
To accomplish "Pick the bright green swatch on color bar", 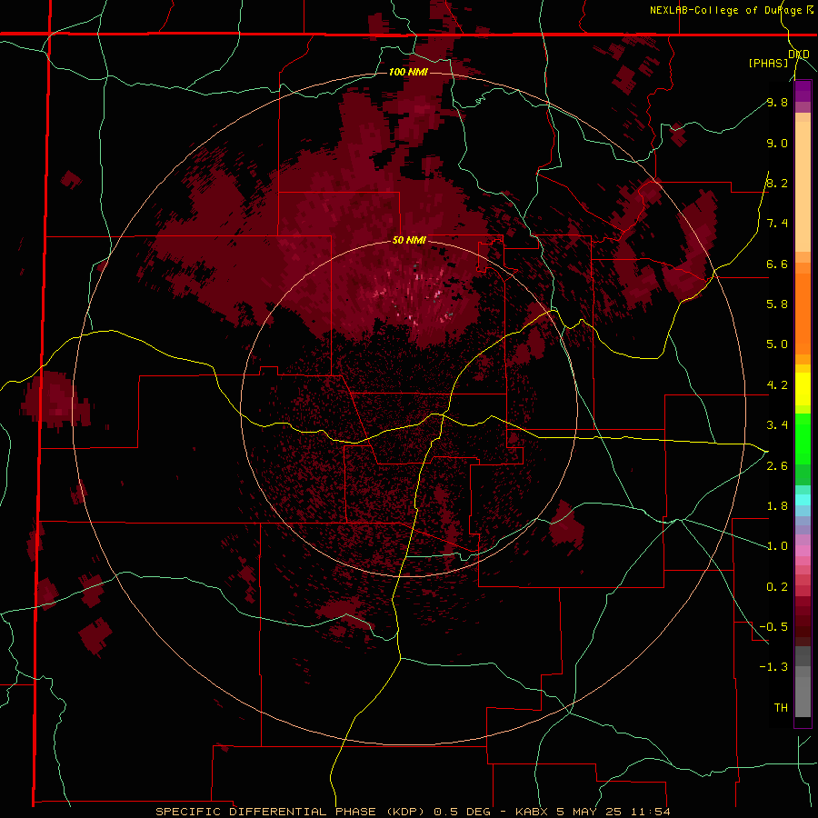I will 803,438.
